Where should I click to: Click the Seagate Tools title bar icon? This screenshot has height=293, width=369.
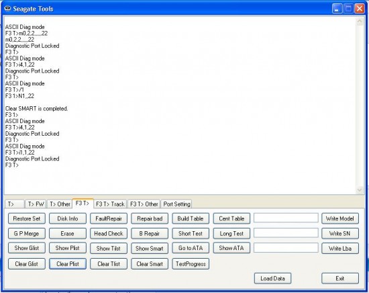(x=8, y=9)
